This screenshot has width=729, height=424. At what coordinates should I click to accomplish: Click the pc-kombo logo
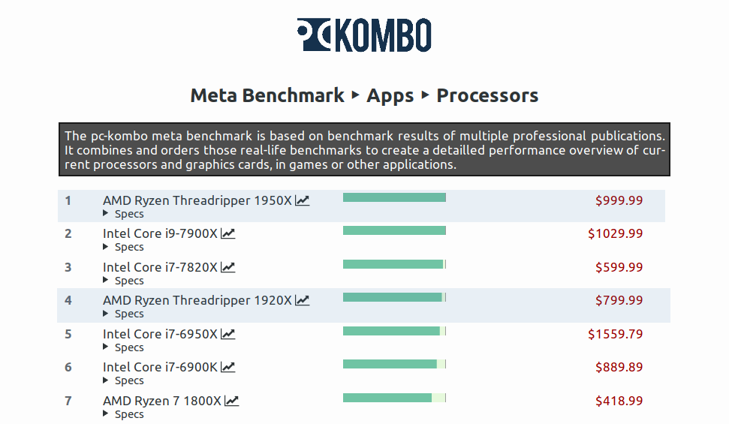pyautogui.click(x=364, y=35)
